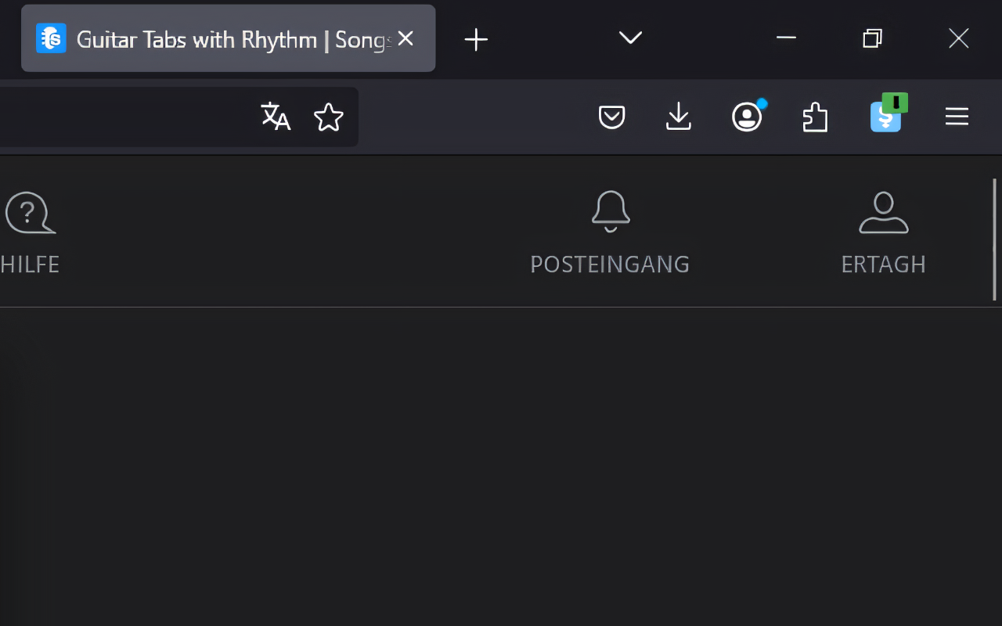Click the page's vertical scrollbar
This screenshot has width=1002, height=626.
tap(995, 239)
